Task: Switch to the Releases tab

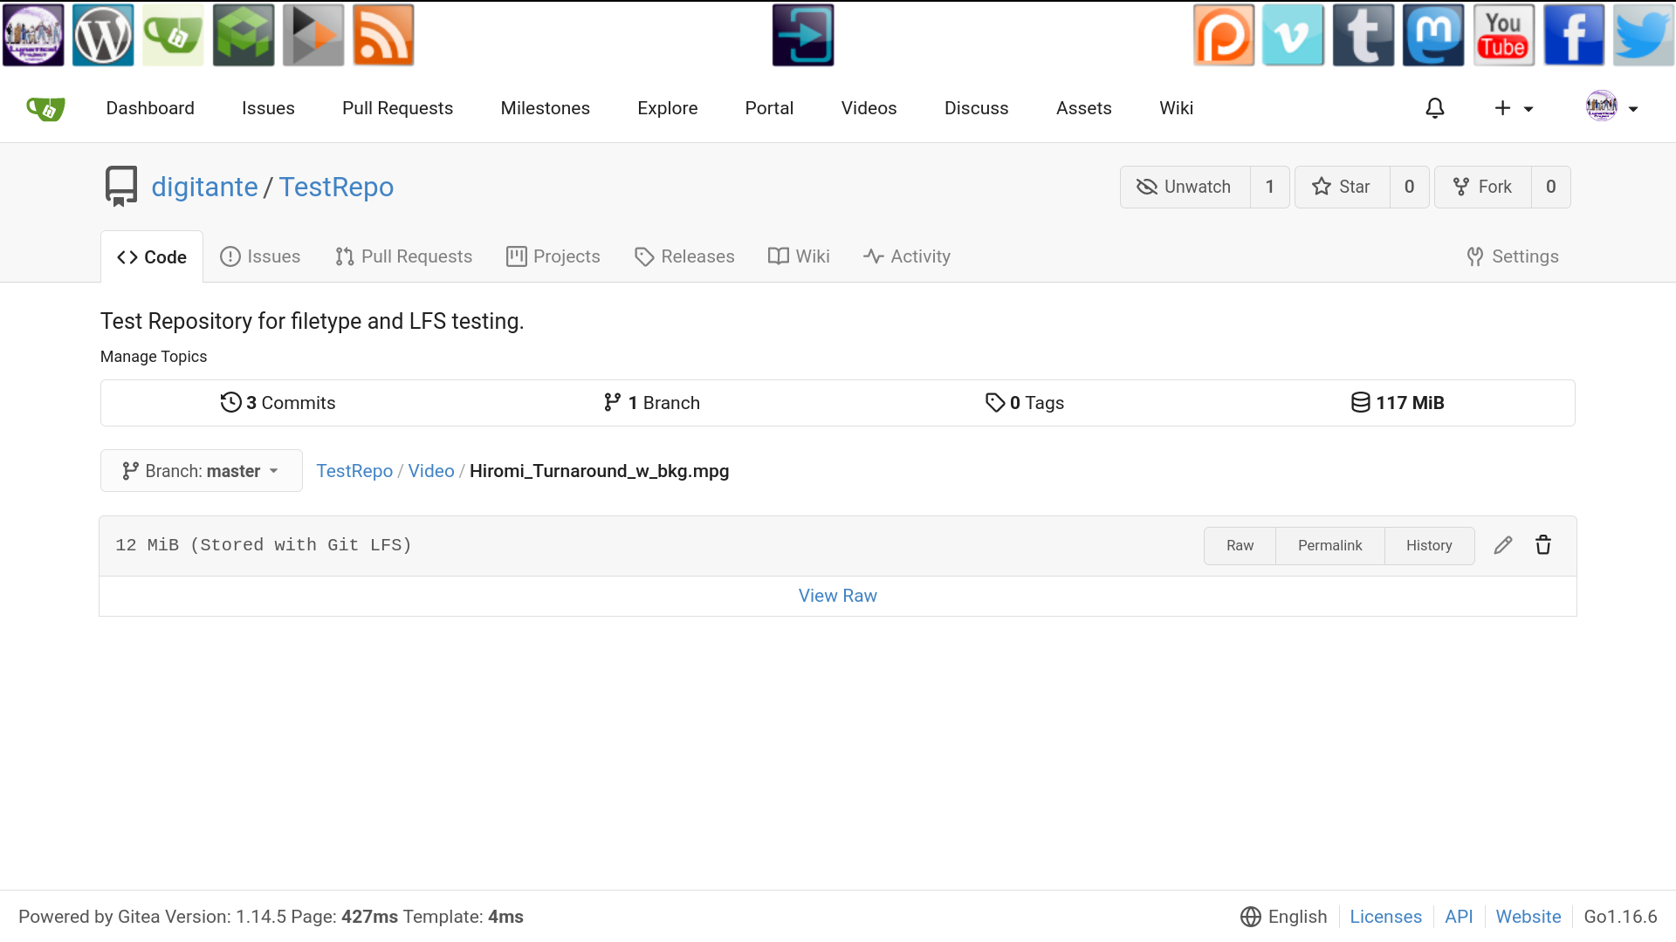Action: [x=684, y=256]
